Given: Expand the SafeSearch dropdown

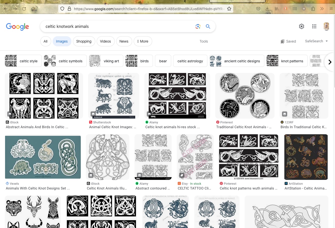Looking at the screenshot, I should pos(316,41).
